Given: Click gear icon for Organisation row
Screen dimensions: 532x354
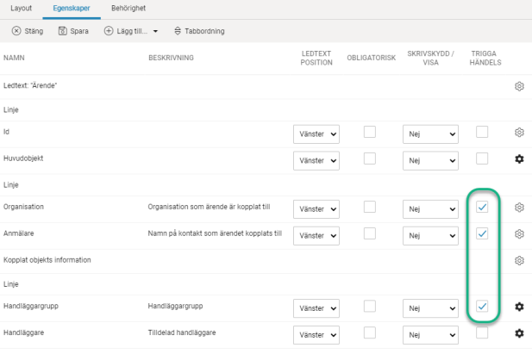Looking at the screenshot, I should (519, 208).
